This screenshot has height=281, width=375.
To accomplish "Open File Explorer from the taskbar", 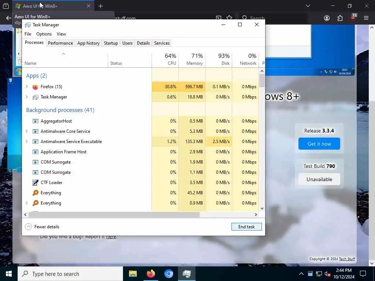I will pos(133,274).
